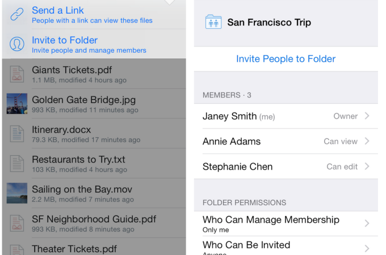The width and height of the screenshot is (386, 255).
Task: Expand Janey Smith owner details chevron
Action: point(367,116)
